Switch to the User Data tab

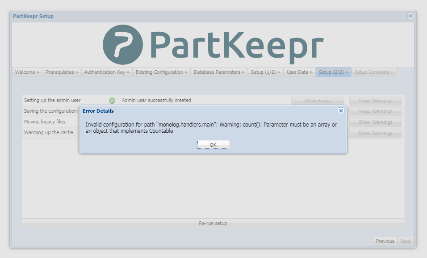pyautogui.click(x=299, y=72)
